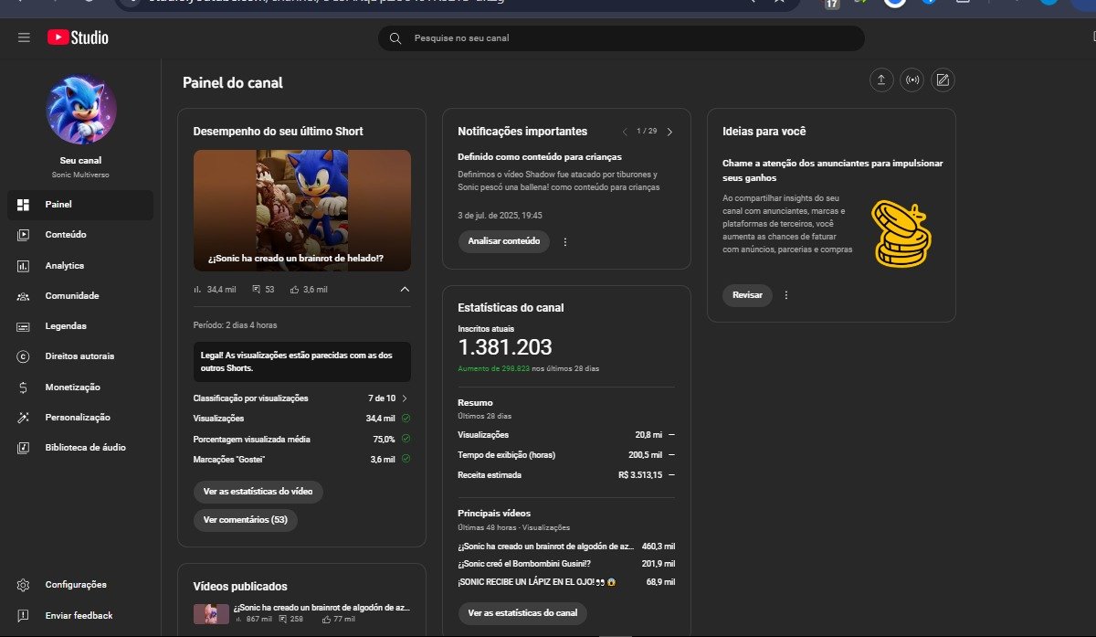This screenshot has width=1096, height=637.
Task: Open Analytics in the sidebar
Action: point(80,266)
